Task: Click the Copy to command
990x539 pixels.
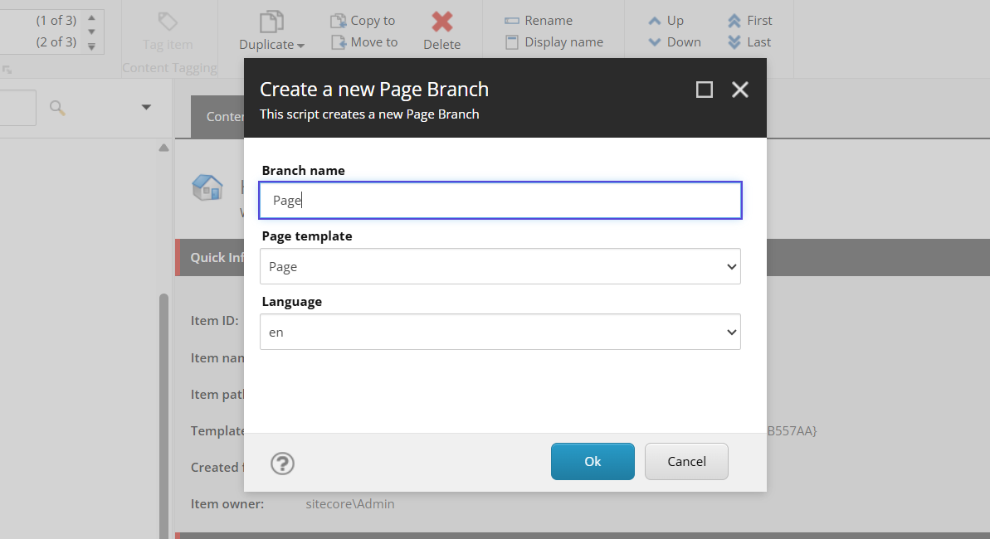Action: tap(363, 21)
